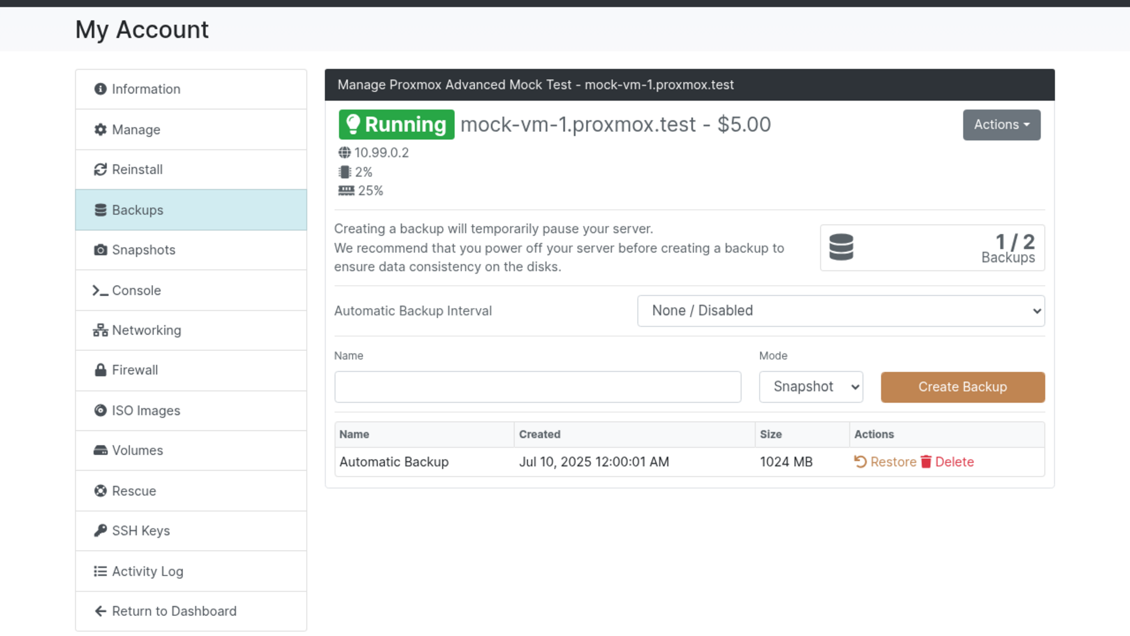
Task: Select the Backups sidebar item
Action: pyautogui.click(x=191, y=210)
